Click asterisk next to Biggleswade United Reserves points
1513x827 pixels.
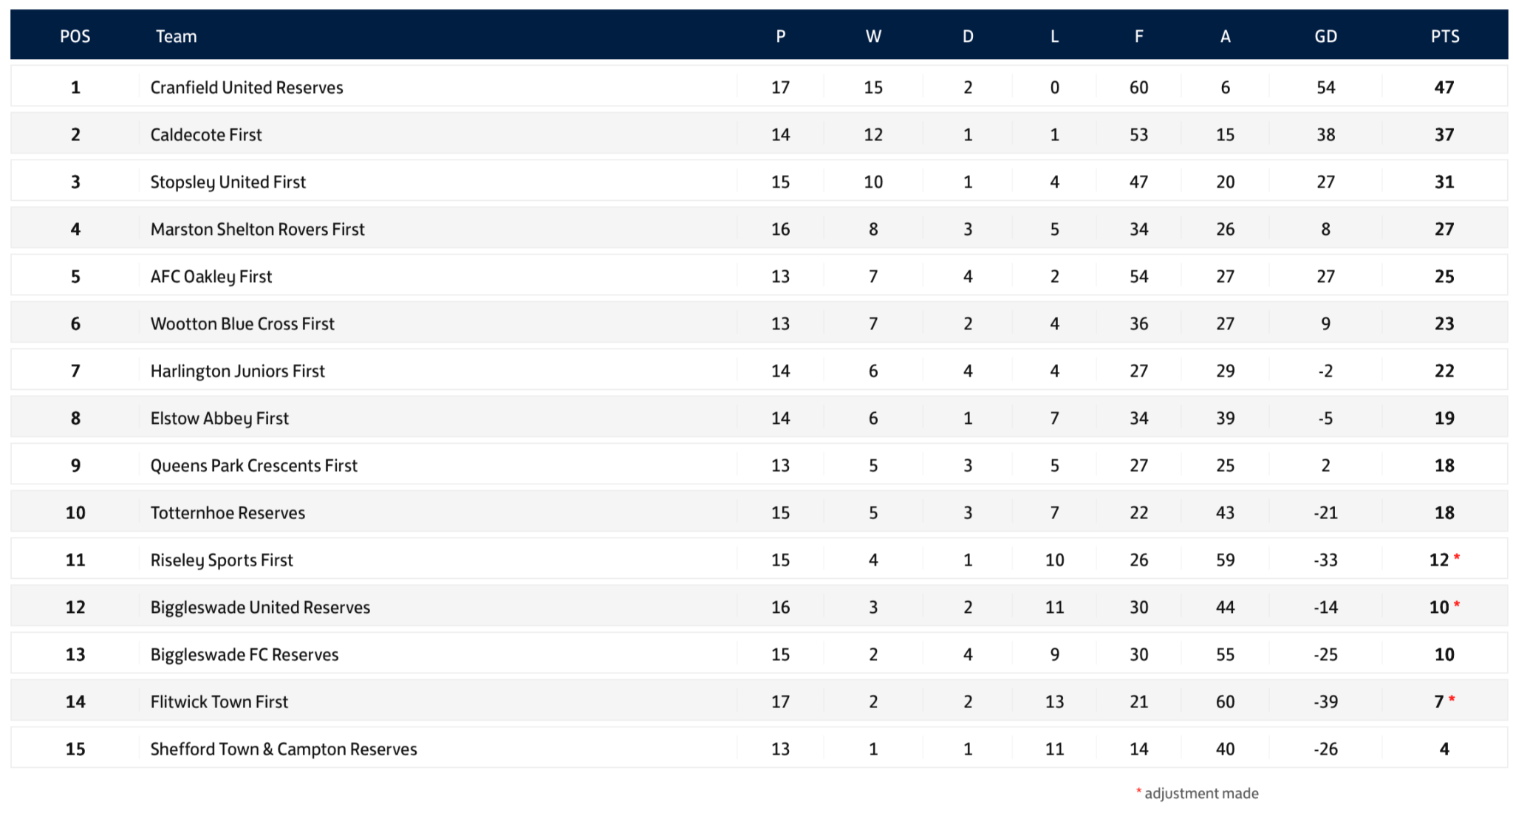(x=1457, y=605)
